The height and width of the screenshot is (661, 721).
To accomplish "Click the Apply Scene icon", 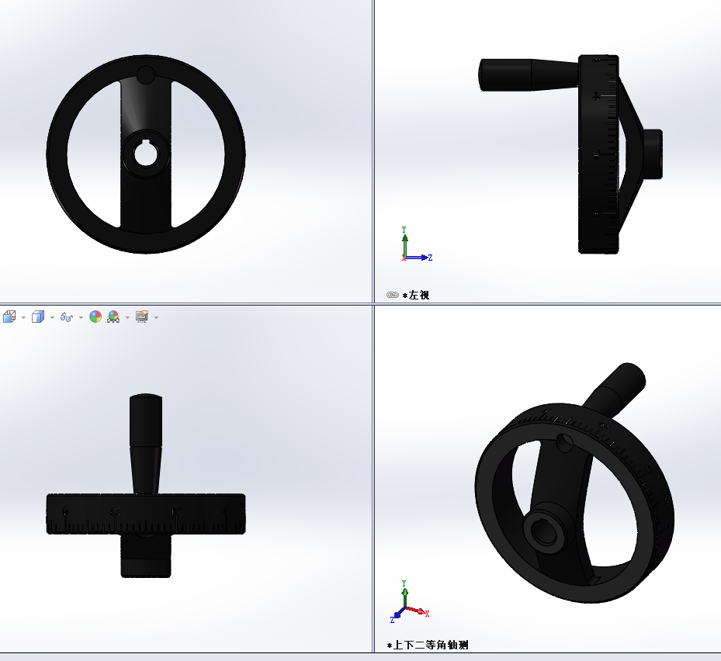I will (113, 317).
